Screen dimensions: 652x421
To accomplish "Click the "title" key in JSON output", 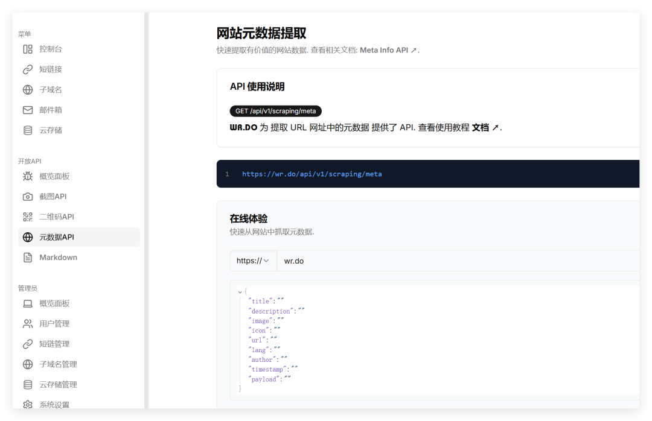I will [261, 302].
